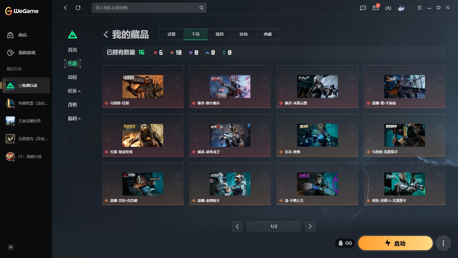Select 三角洲行动 game in sidebar
This screenshot has width=458, height=258.
pyautogui.click(x=26, y=85)
